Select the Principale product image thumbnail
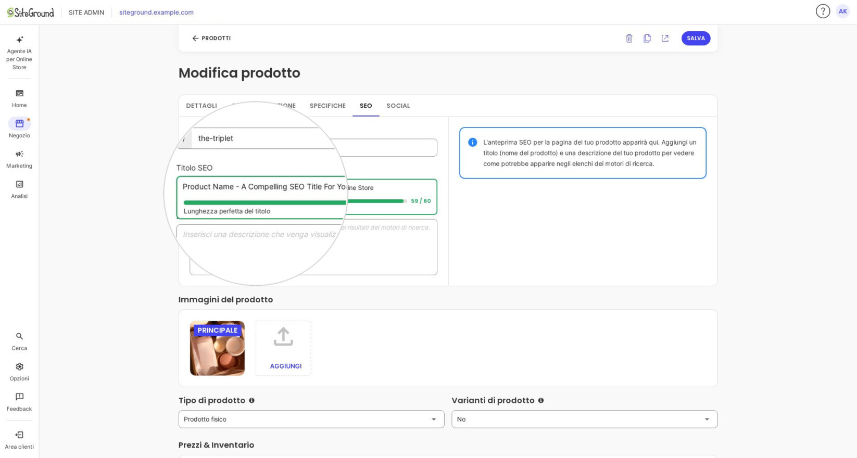Viewport: 857px width, 458px height. (x=217, y=348)
